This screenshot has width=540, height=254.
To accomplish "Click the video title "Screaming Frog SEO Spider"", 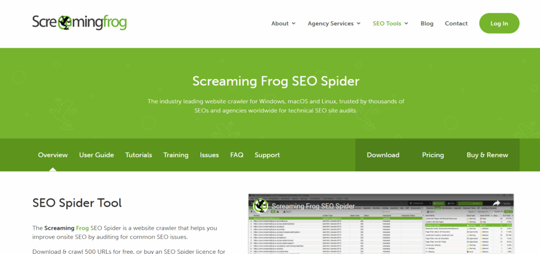I will [x=313, y=206].
